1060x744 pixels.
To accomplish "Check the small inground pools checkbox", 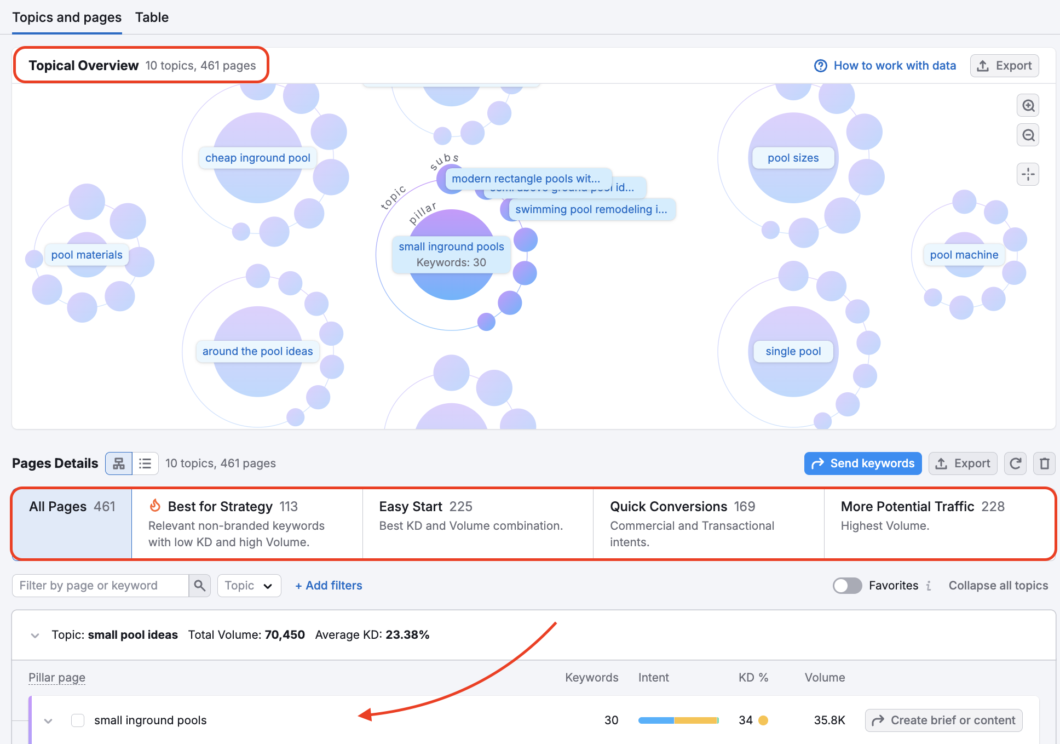I will coord(78,720).
